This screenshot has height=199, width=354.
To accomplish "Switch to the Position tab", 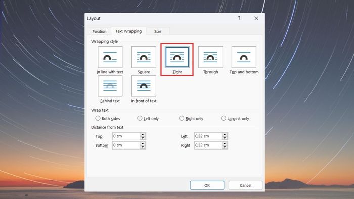I will coord(99,31).
